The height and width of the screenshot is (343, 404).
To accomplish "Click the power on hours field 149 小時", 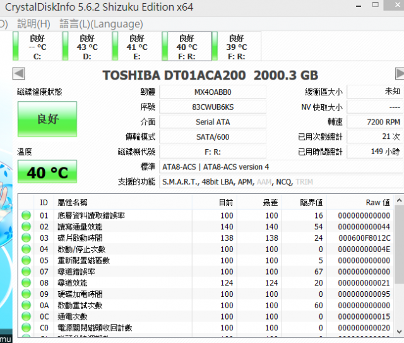I will coord(374,152).
